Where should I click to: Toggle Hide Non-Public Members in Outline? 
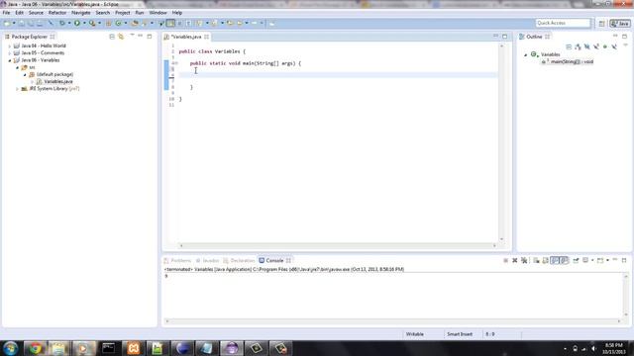tap(605, 46)
